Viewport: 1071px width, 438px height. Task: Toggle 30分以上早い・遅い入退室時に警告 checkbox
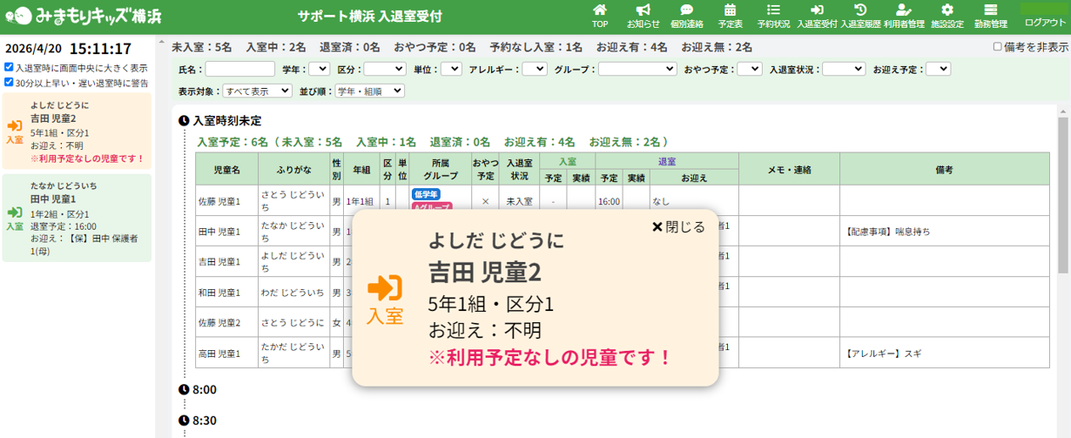click(x=9, y=83)
